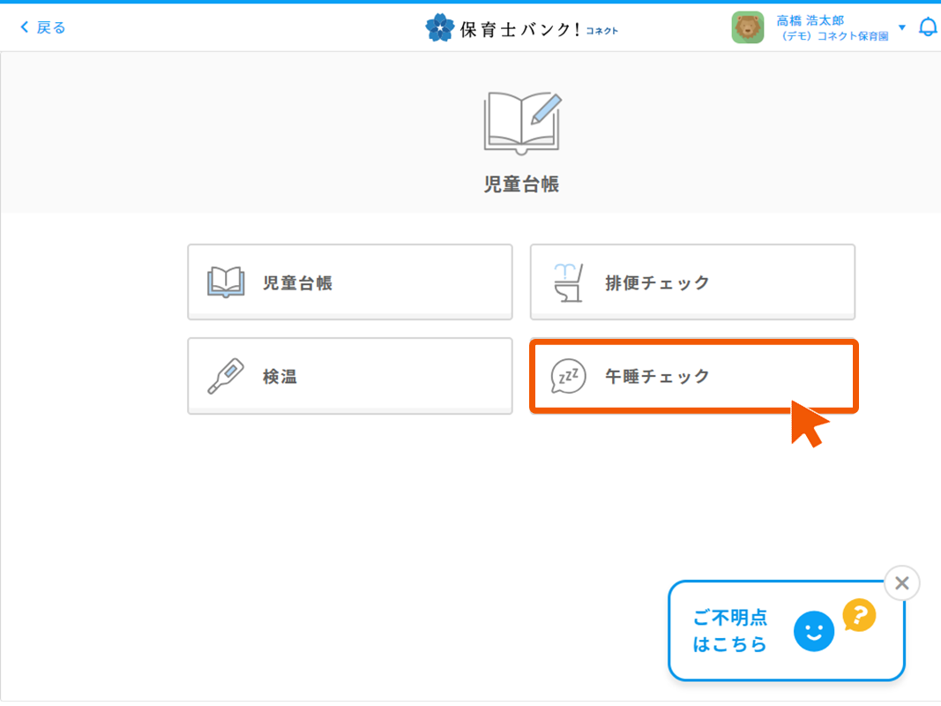This screenshot has width=941, height=706.
Task: Click the thermometer icon for 検温
Action: coord(225,377)
